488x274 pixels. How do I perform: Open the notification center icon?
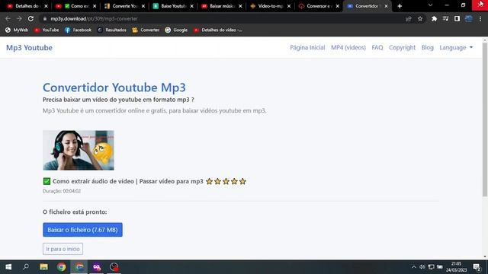477,267
